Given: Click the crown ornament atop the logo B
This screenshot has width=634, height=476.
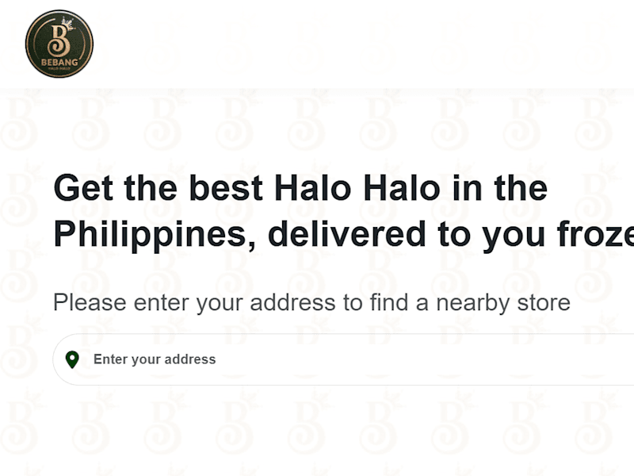Looking at the screenshot, I should coord(68,23).
